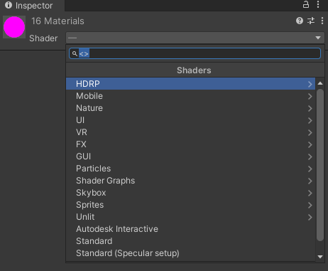Choose the Autodesk Interactive shader

190,229
